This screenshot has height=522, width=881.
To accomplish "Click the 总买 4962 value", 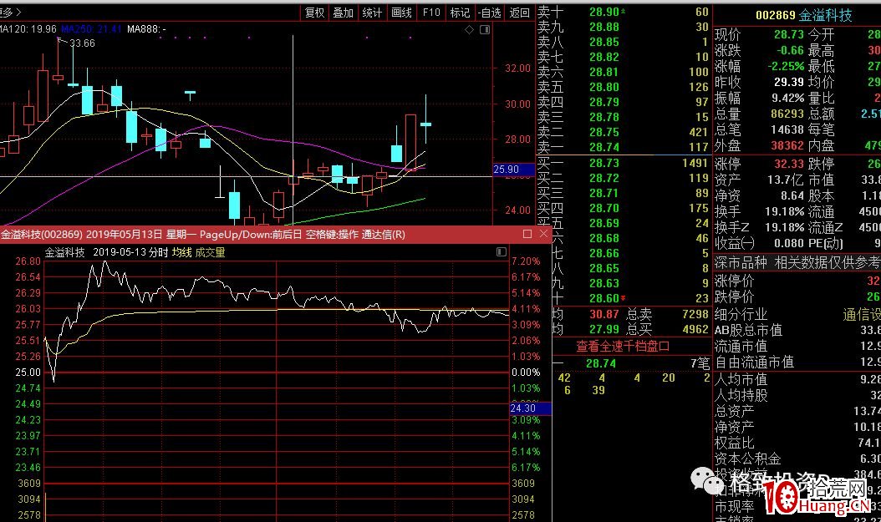I will [x=695, y=329].
